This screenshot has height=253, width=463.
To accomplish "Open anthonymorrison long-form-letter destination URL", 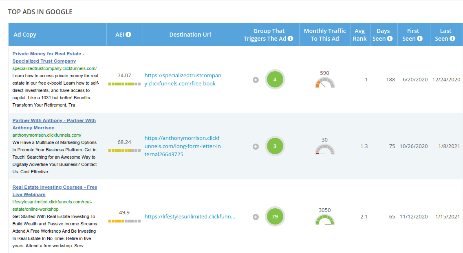I will 183,146.
